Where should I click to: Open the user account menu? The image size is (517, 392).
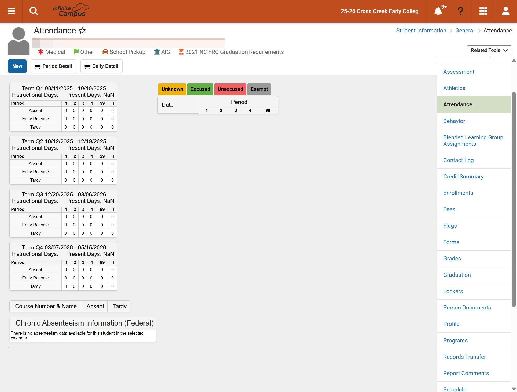[506, 11]
